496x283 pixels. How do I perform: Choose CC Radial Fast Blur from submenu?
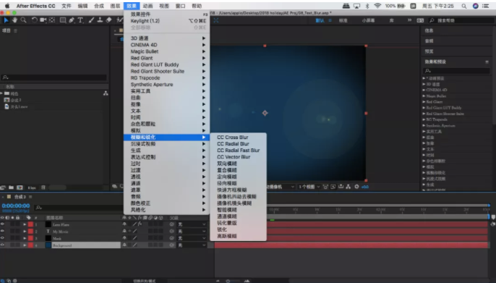pos(238,151)
